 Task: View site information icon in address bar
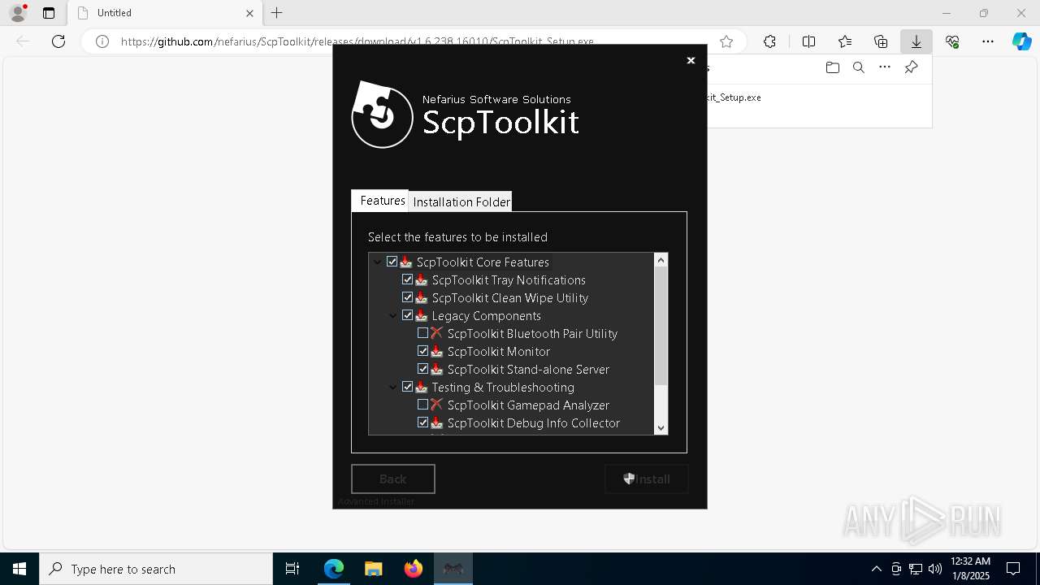click(102, 41)
